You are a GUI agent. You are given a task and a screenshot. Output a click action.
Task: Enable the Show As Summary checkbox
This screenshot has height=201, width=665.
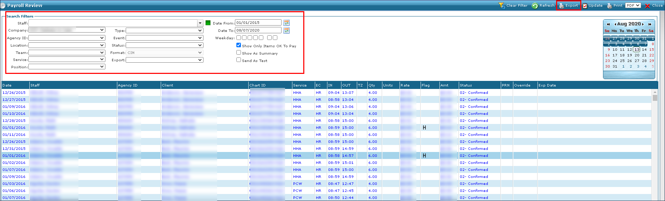[238, 53]
